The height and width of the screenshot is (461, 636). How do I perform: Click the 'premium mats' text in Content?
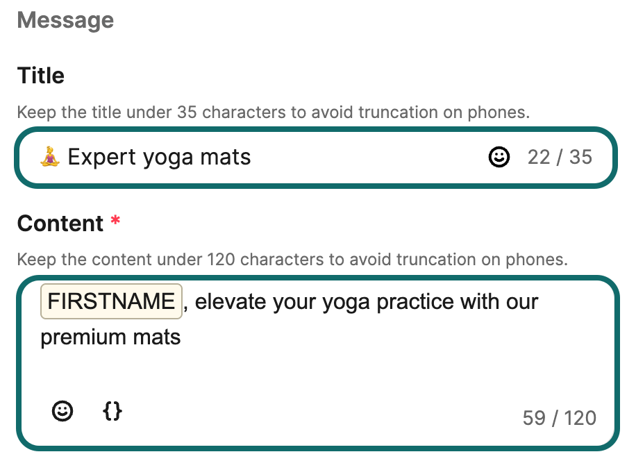coord(111,338)
